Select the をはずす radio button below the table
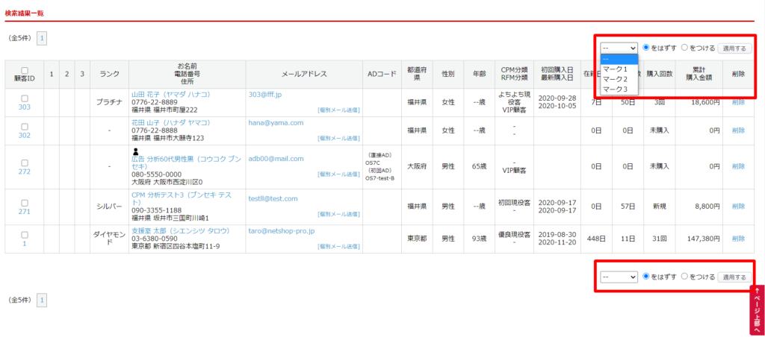765x337 pixels. (647, 277)
